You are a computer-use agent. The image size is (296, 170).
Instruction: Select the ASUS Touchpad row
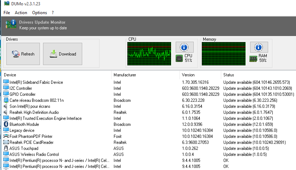pos(149,148)
